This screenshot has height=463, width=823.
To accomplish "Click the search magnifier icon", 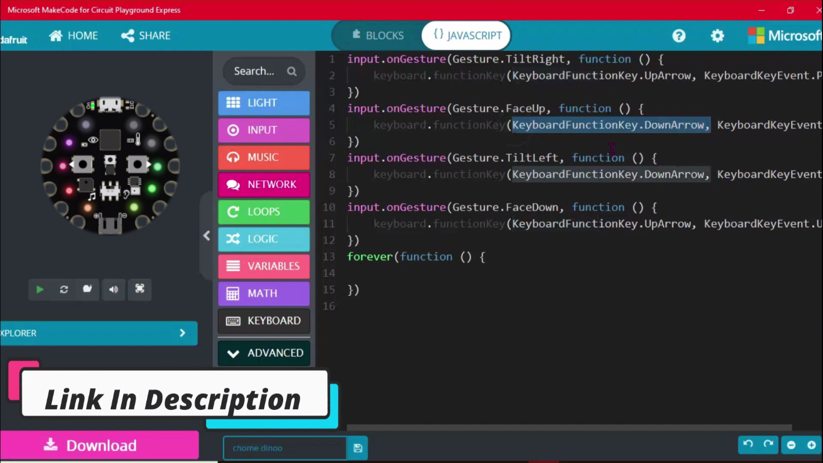I will 292,71.
